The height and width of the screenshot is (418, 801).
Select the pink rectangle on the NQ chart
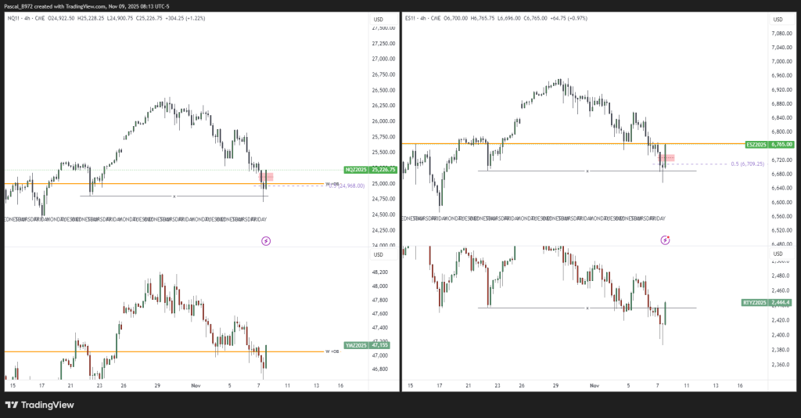coord(266,178)
